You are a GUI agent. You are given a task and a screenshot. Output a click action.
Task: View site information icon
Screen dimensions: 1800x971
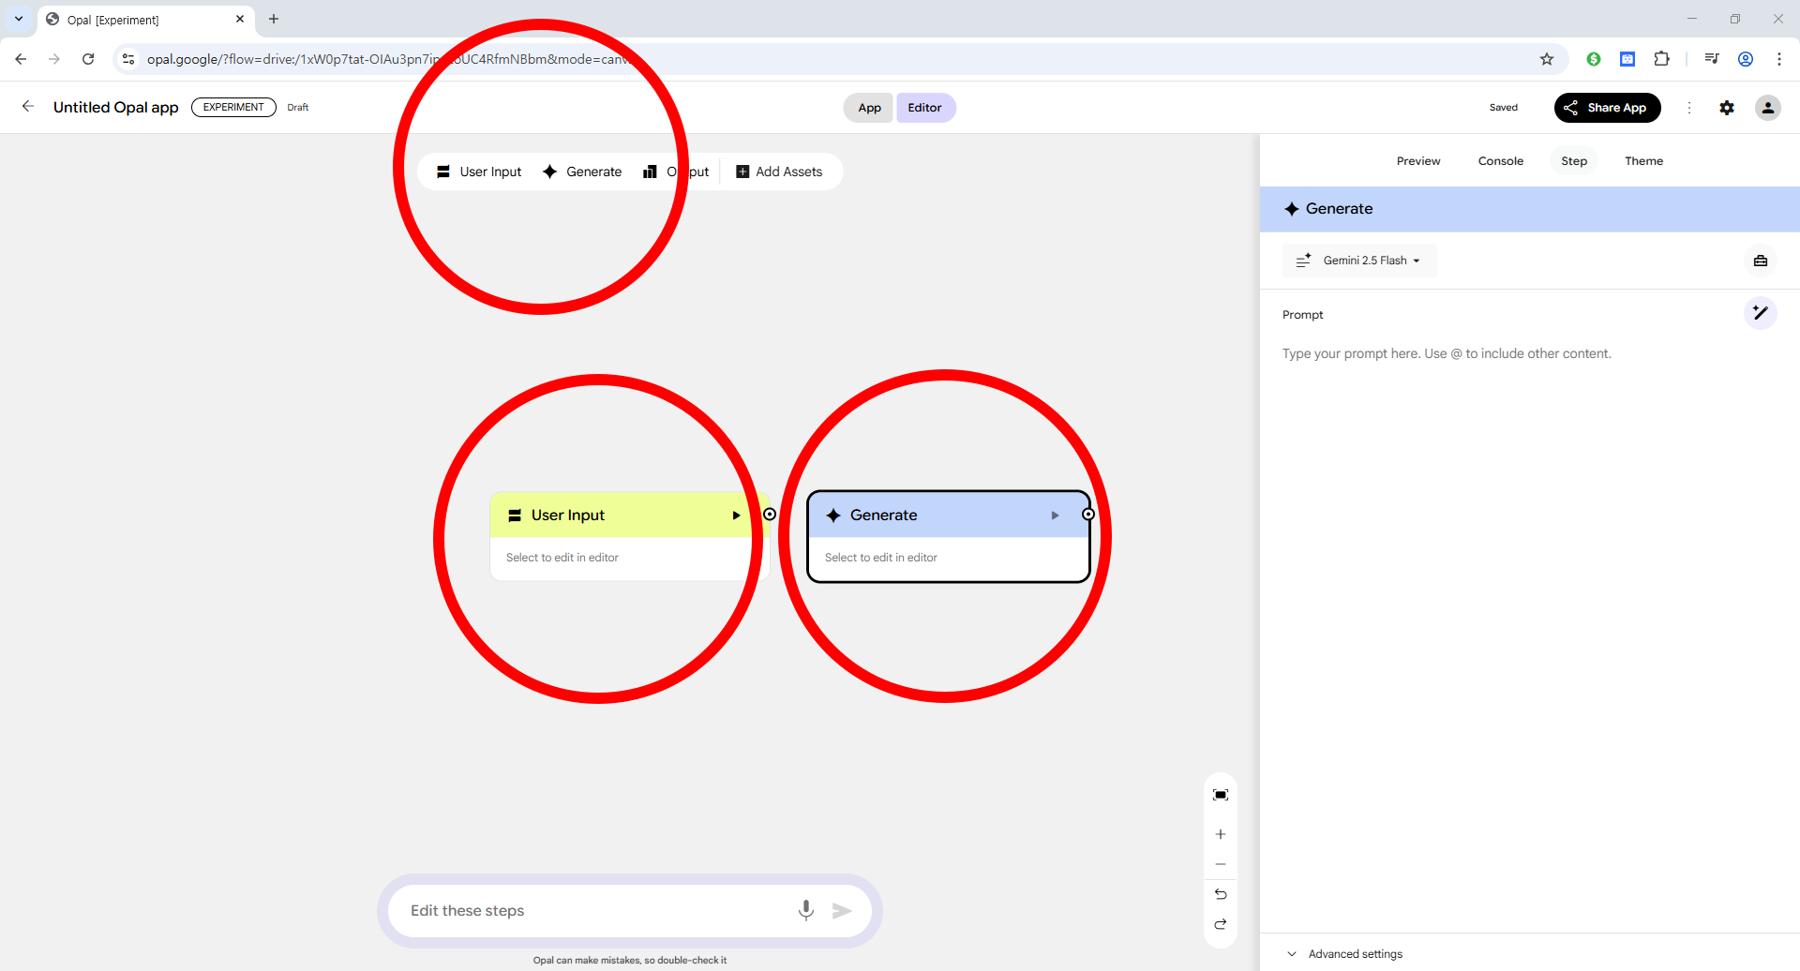click(x=128, y=59)
